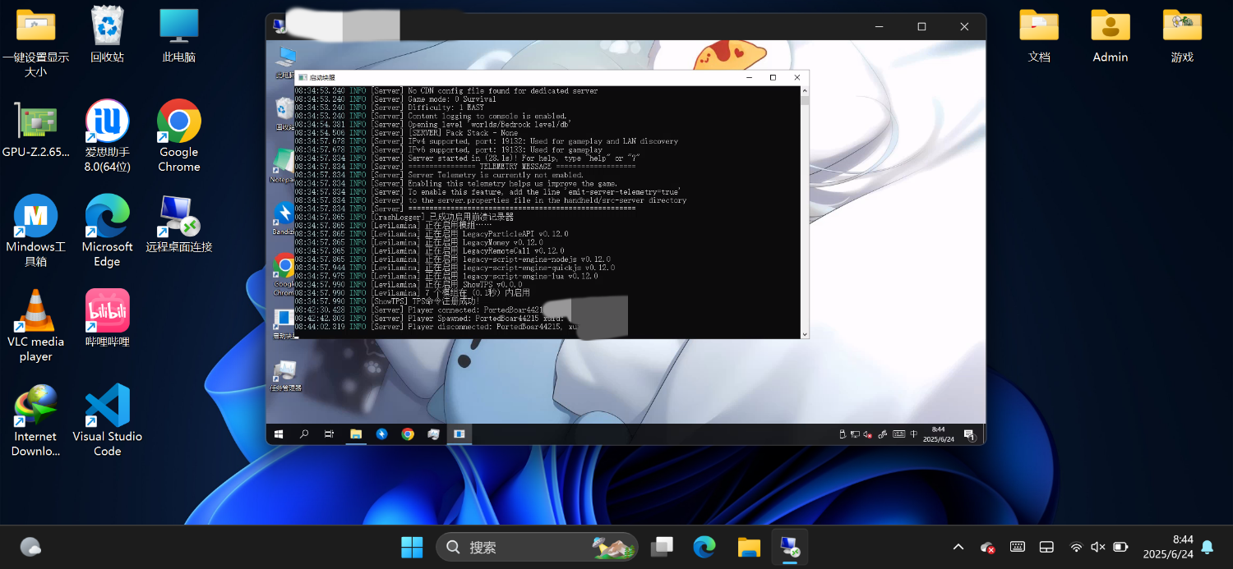Click the 搜索 search box on the taskbar

[537, 547]
